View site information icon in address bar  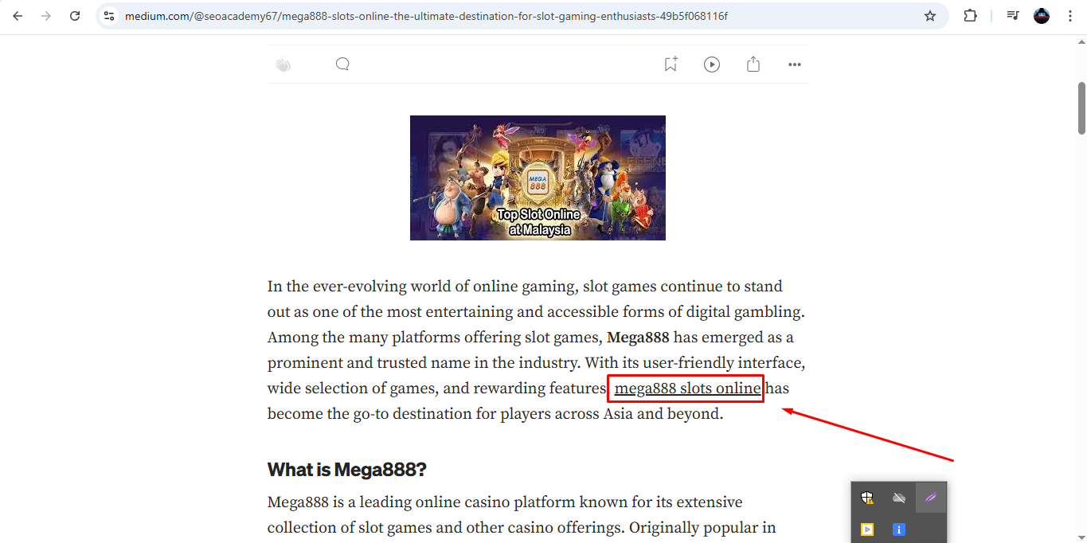pos(110,16)
